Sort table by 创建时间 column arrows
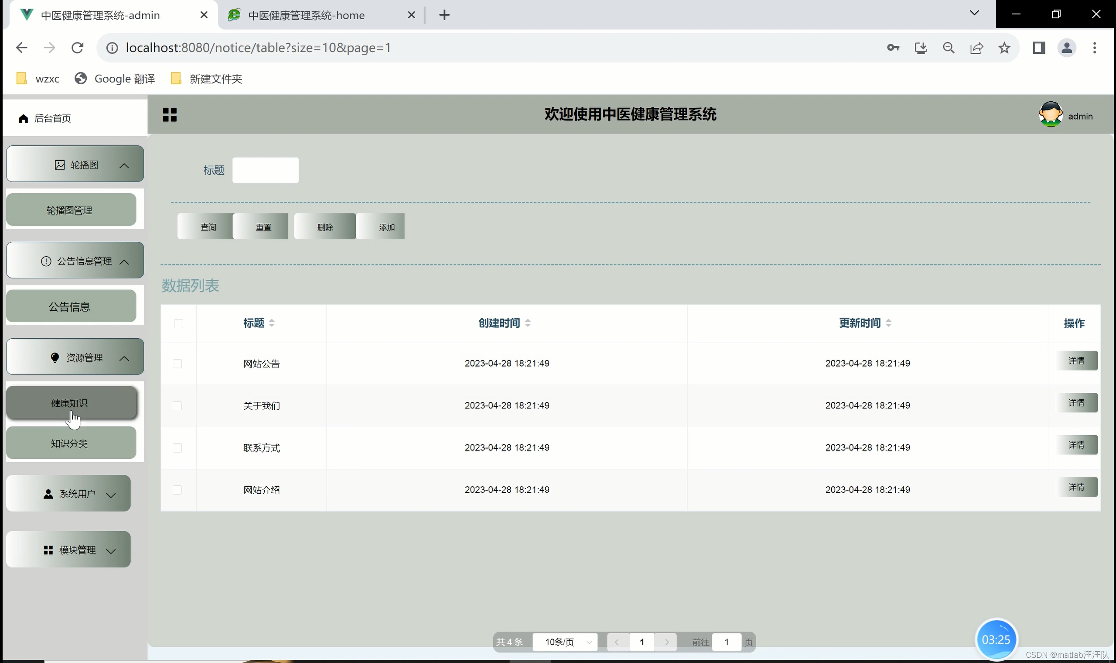 [x=528, y=323]
